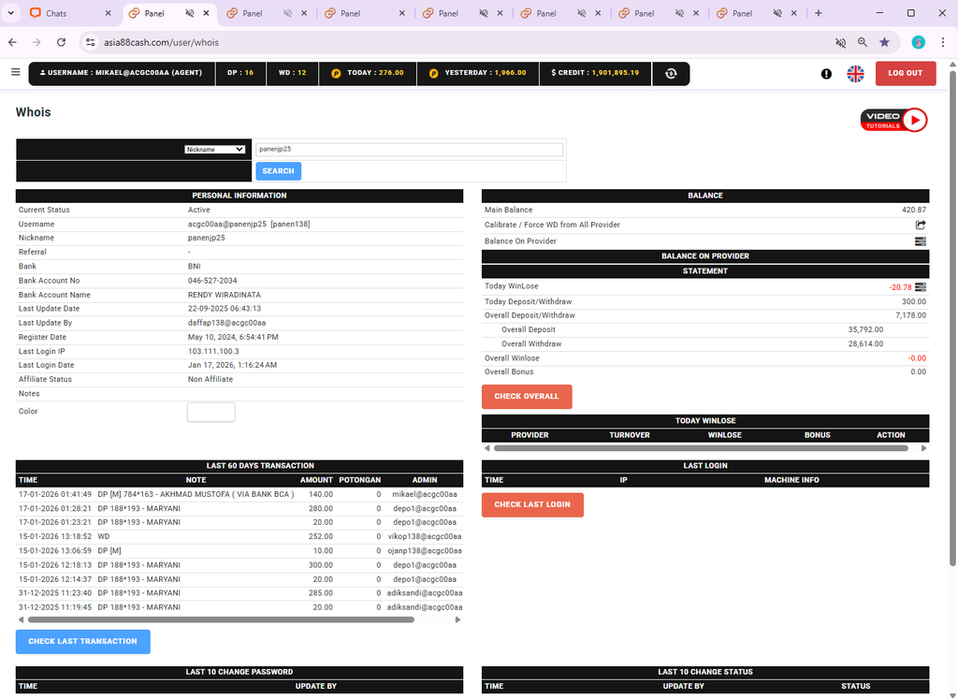Open the hamburger sidebar menu

coord(16,72)
